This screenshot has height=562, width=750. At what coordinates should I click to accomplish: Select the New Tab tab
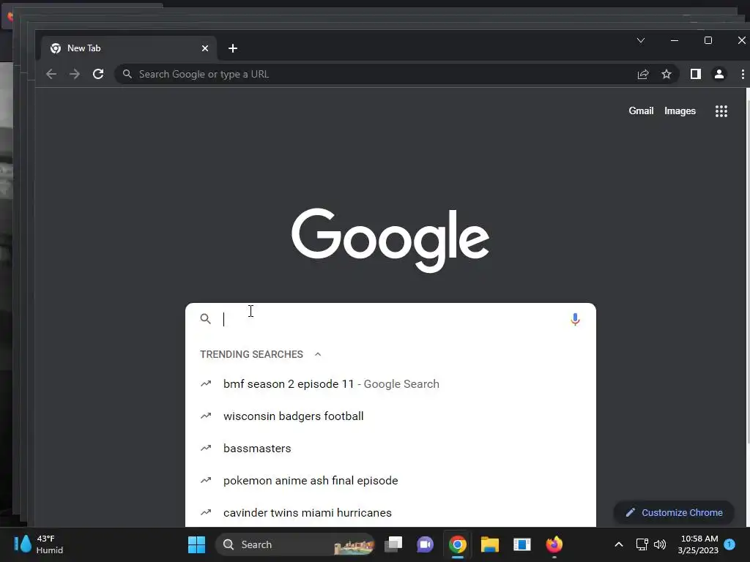(129, 48)
